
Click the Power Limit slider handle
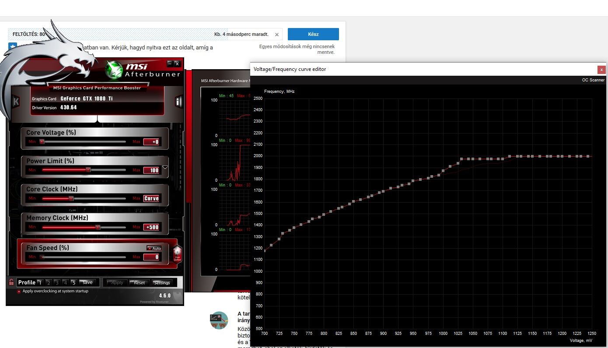click(x=88, y=169)
